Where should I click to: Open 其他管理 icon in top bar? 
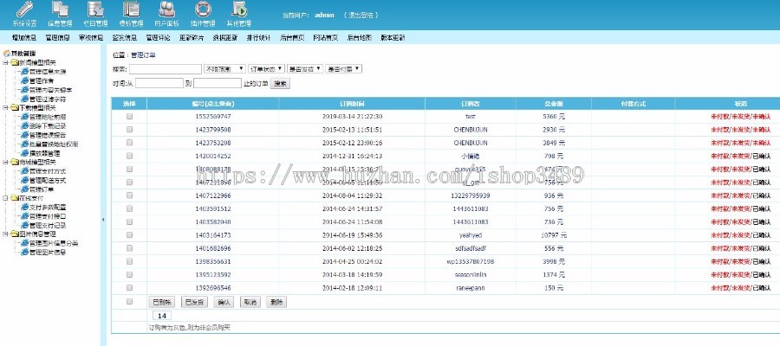[x=239, y=10]
